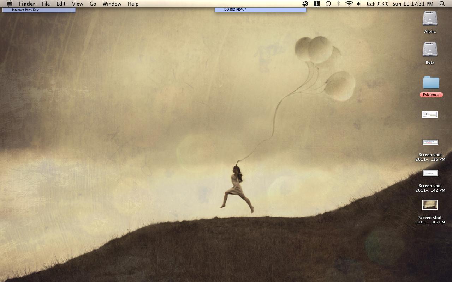
Task: Select the screen shot thumbnail ending 36 PM
Action: 430,142
